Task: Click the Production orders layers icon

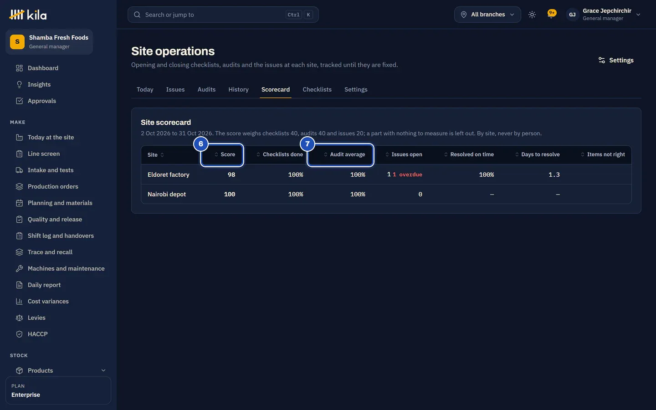Action: [19, 187]
